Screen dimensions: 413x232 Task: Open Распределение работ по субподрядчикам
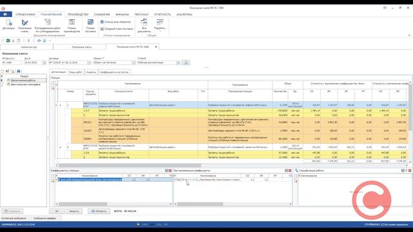click(48, 26)
